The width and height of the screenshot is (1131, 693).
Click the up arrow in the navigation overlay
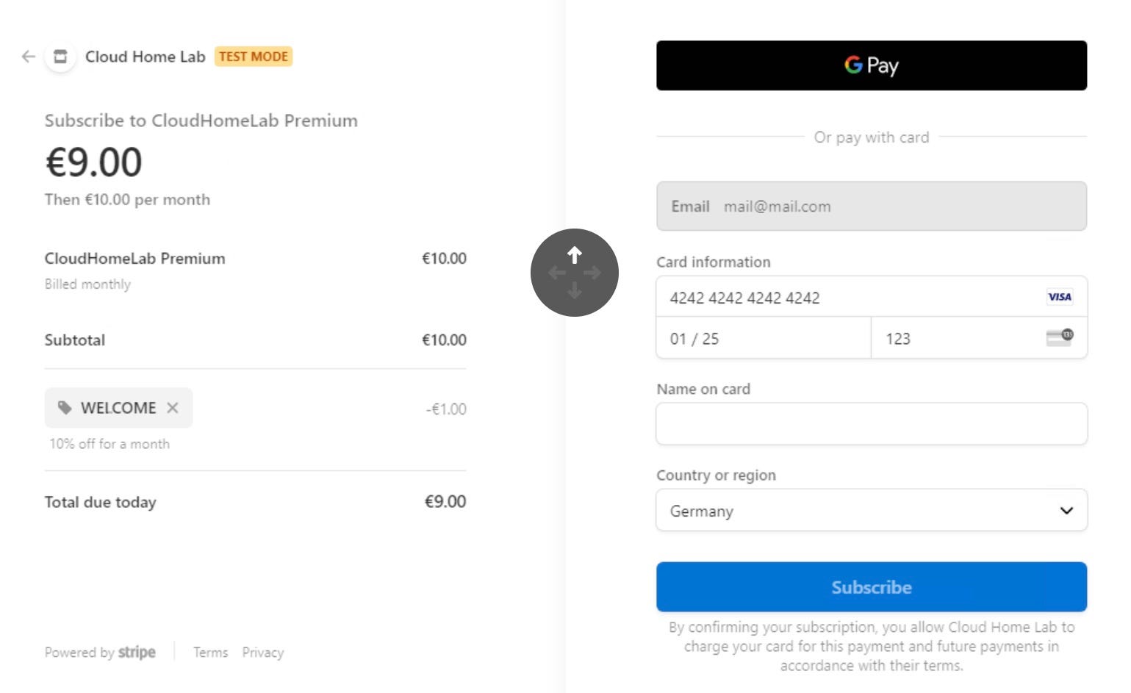(x=574, y=254)
